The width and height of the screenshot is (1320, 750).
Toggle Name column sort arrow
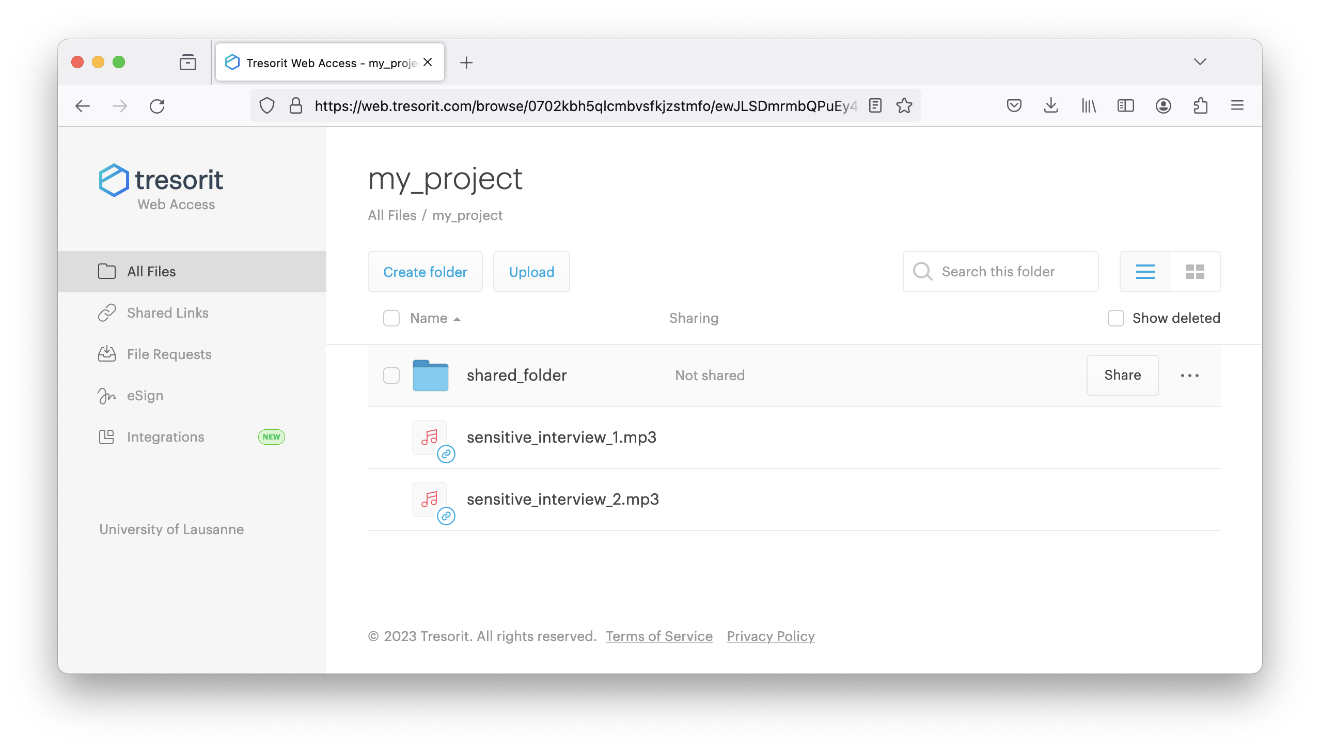[457, 319]
